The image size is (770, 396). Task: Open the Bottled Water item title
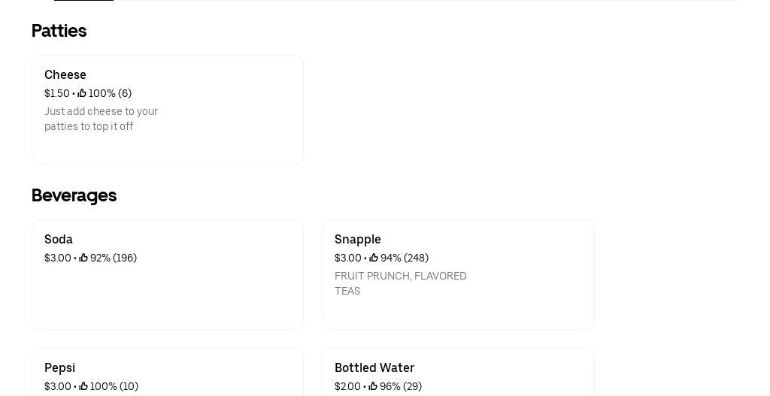374,368
